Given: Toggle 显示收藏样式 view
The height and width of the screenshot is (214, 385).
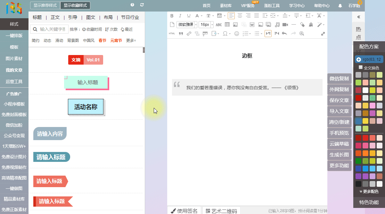Looking at the screenshot, I should (x=75, y=5).
